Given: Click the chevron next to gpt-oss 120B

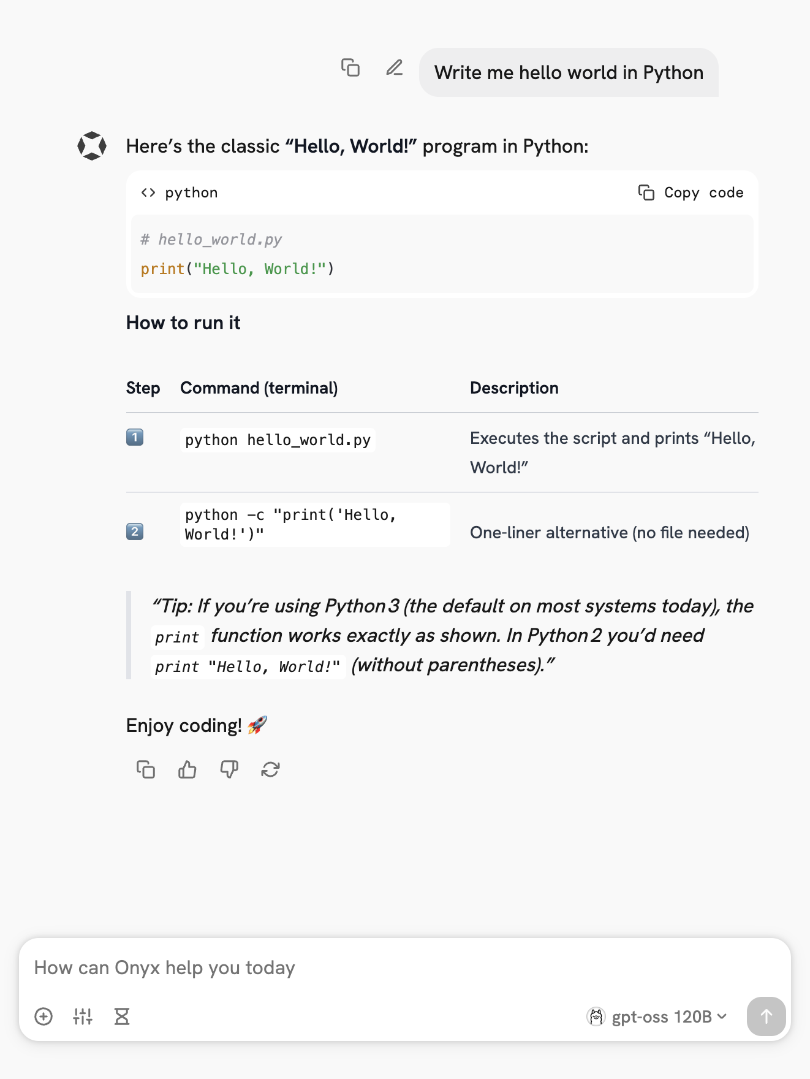Looking at the screenshot, I should [x=722, y=1016].
